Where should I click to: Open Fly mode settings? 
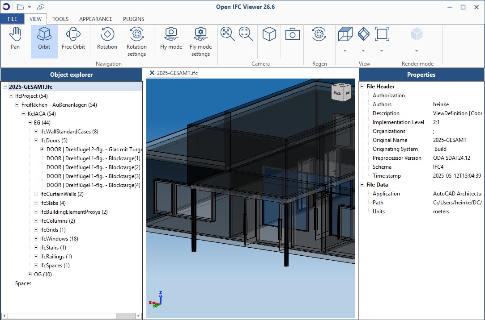tap(200, 42)
